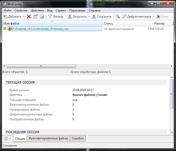Click the horizontal scrollbar right arrow

point(171,66)
